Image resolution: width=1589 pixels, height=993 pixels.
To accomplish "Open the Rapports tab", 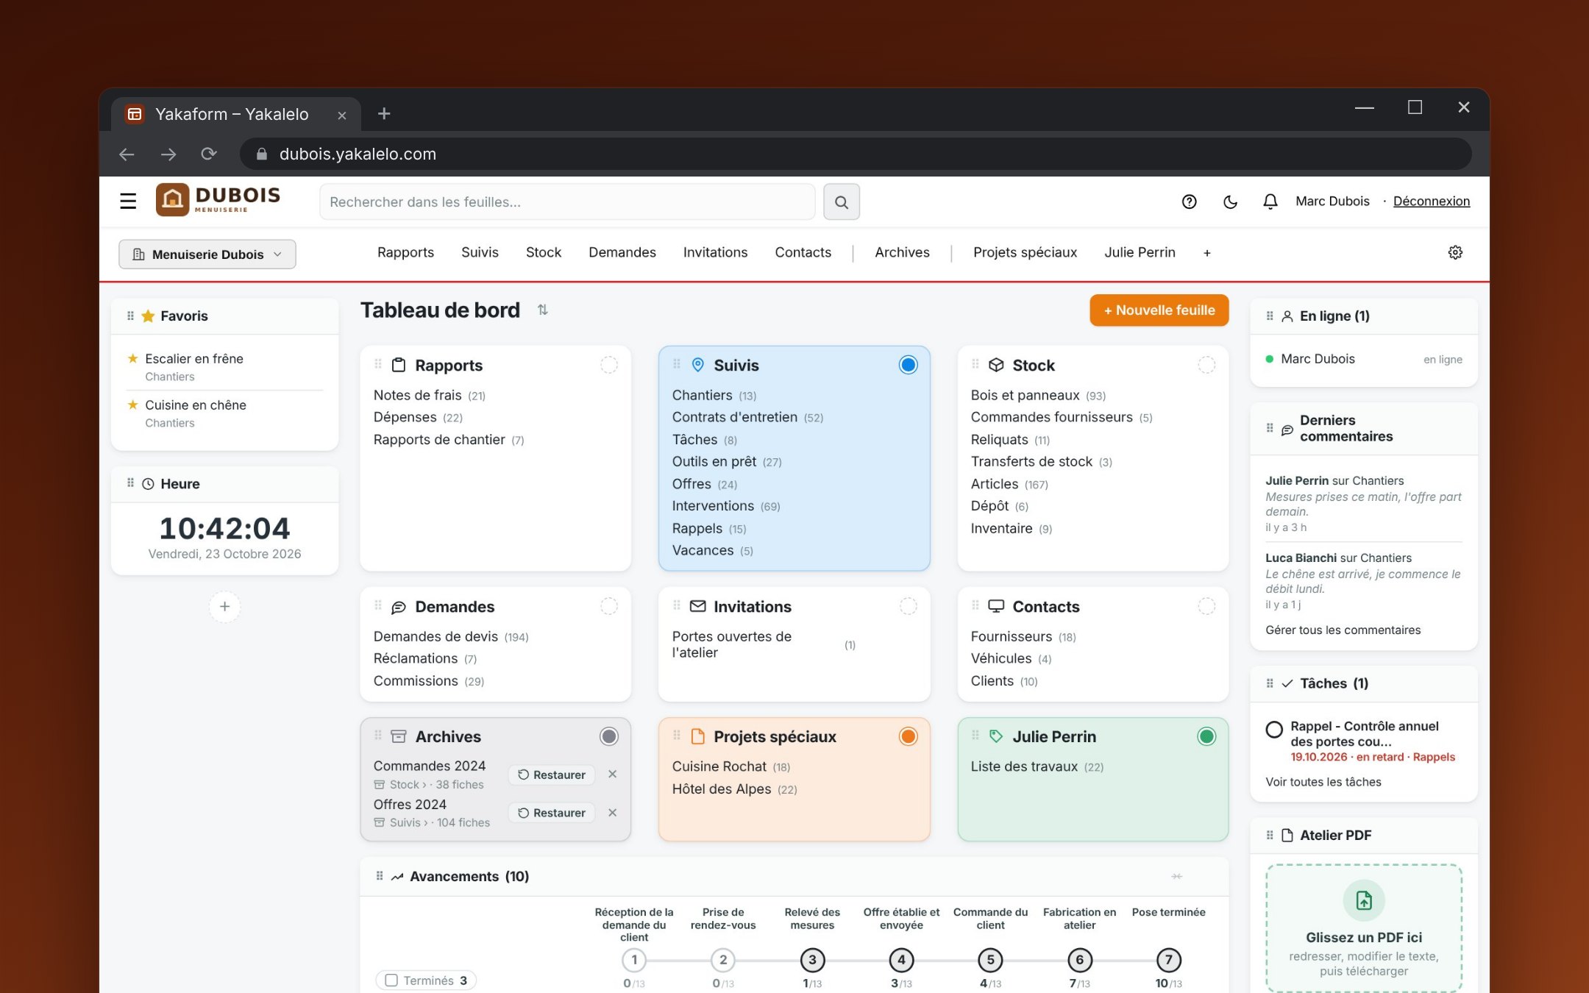I will [405, 252].
